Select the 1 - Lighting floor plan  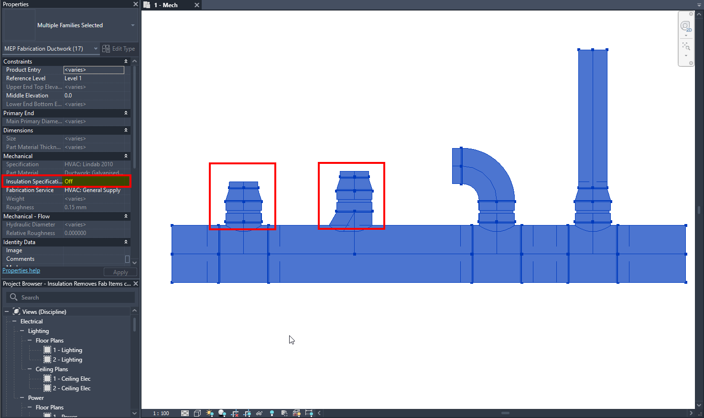67,350
